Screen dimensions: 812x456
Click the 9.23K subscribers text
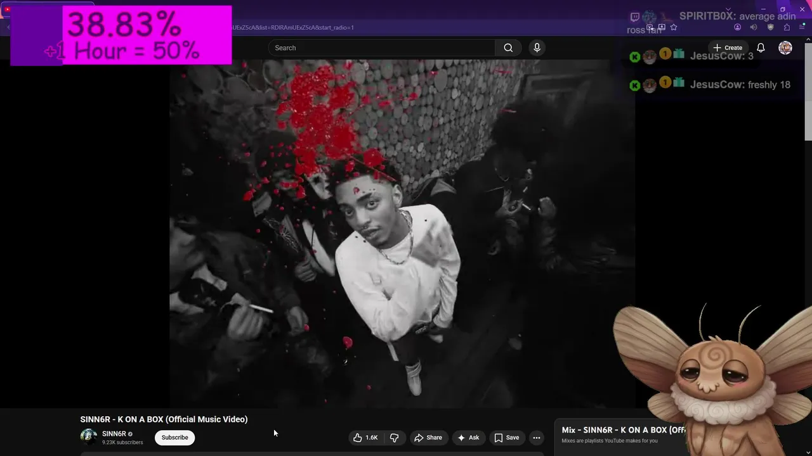122,443
